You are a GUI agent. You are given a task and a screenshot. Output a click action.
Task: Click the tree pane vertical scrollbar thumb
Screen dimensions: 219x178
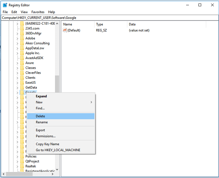[x=57, y=84]
